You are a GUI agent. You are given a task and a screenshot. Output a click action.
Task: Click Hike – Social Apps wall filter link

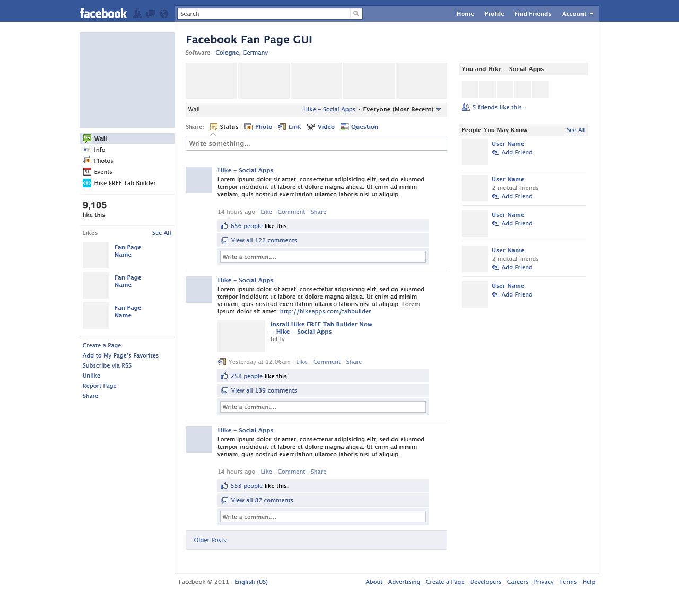[x=329, y=109]
